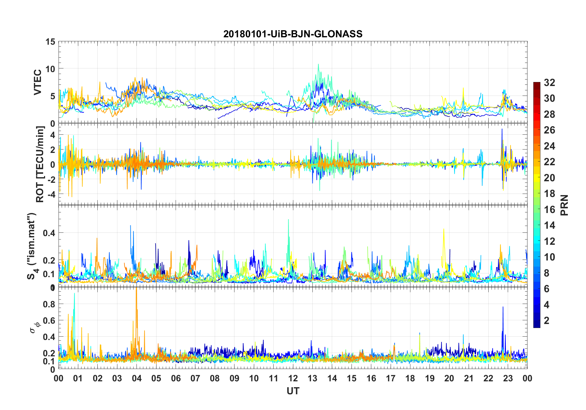This screenshot has width=586, height=410.
Task: Click the plot title 20180101-UiB-BJN-GLONASS
Action: [x=293, y=34]
